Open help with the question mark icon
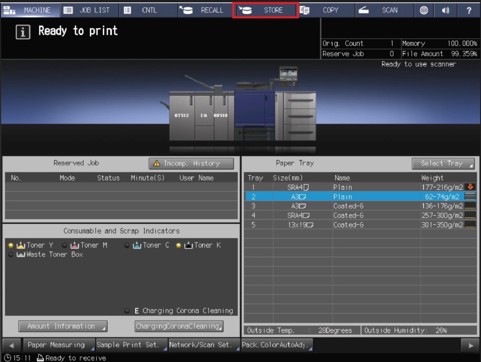 point(469,11)
